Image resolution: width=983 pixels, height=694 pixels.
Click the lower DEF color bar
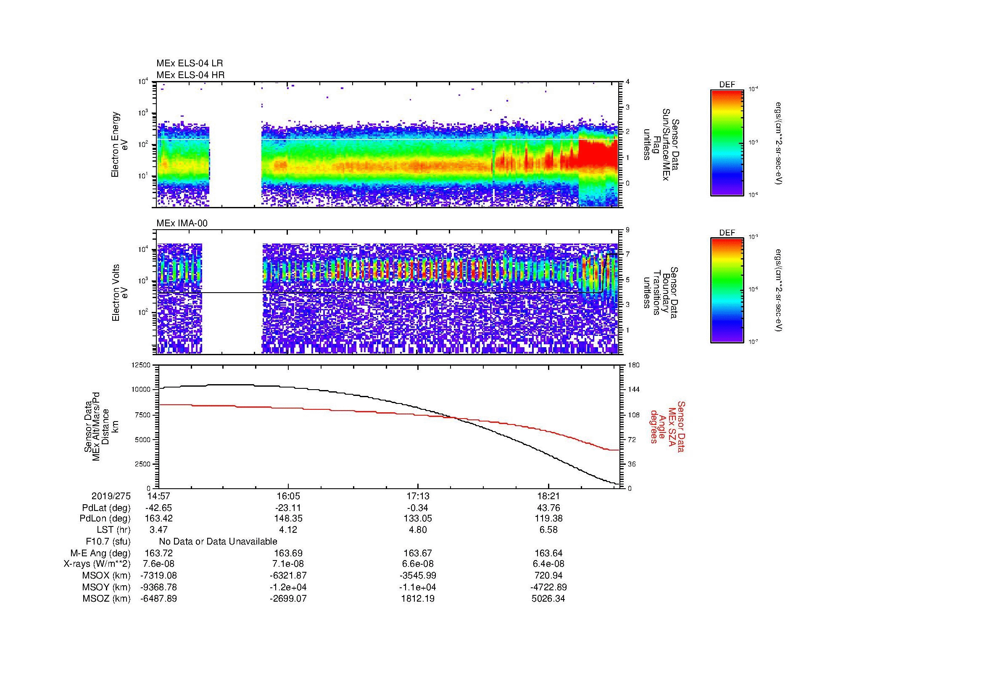(x=727, y=291)
